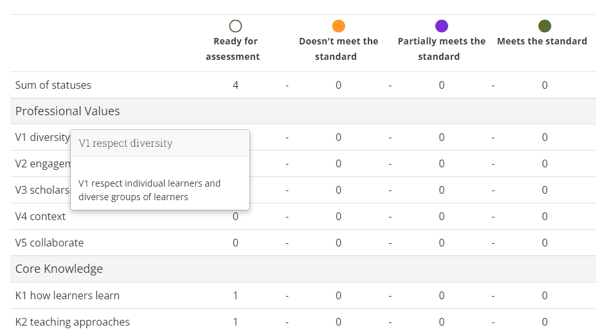This screenshot has width=596, height=334.
Task: Click the white Ready for assessment circle icon
Action: 235,26
